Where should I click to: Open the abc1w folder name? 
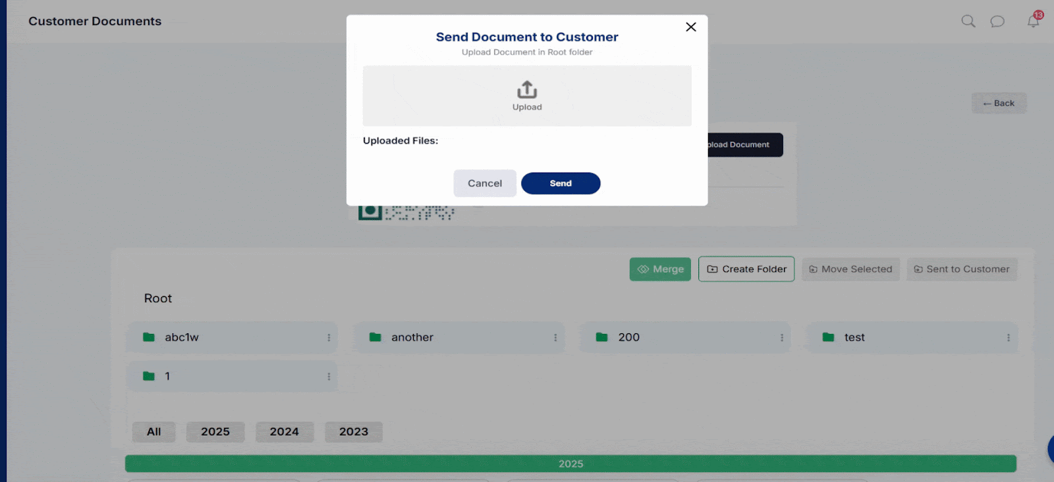click(182, 337)
